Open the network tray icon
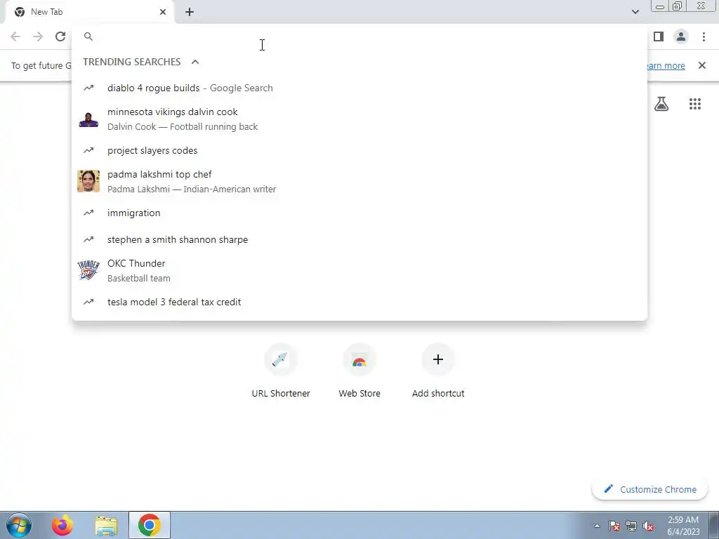719x539 pixels. [x=631, y=526]
